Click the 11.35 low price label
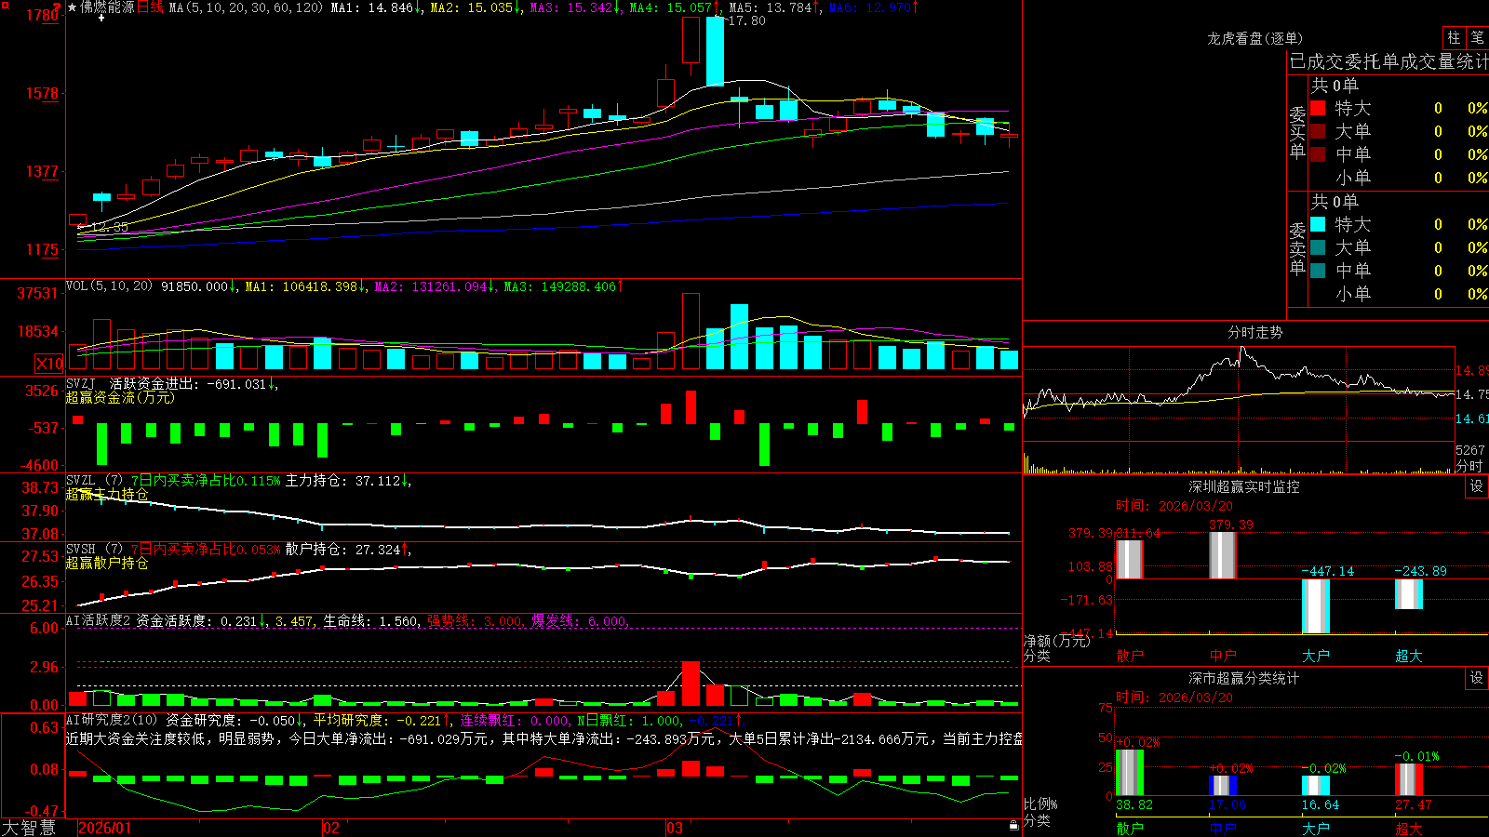Viewport: 1489px width, 837px height. pos(110,227)
